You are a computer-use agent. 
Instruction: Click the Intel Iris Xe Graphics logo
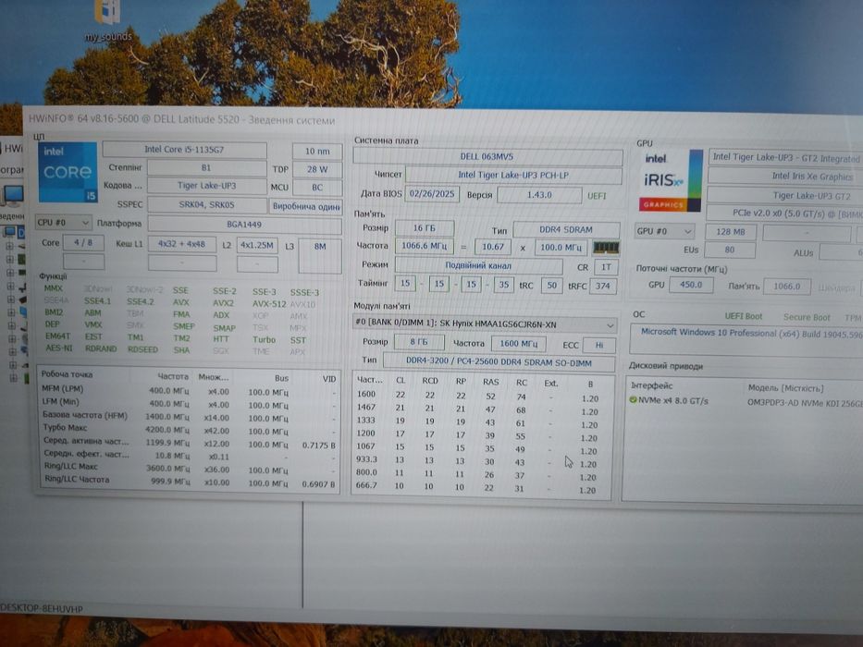click(x=671, y=180)
